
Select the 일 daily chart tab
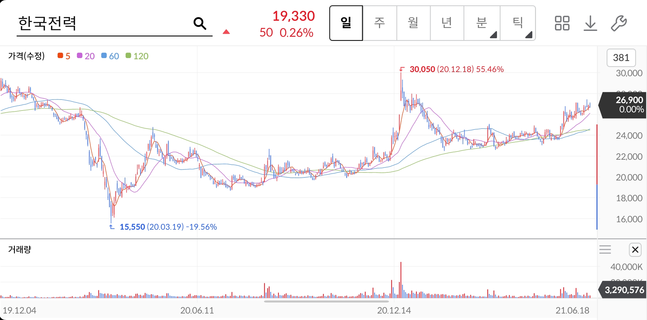[346, 23]
